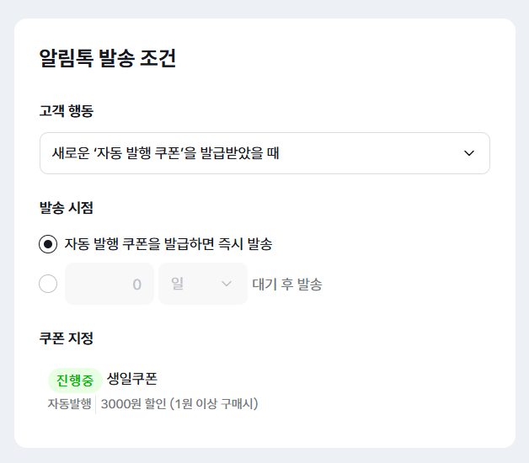Select the 대기 후 발송 radio button
Screen dimensions: 529x463
(49, 284)
